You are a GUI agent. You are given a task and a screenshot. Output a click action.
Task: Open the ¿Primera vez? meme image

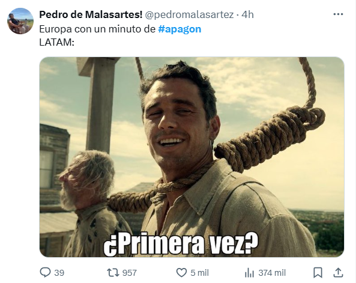coord(192,157)
